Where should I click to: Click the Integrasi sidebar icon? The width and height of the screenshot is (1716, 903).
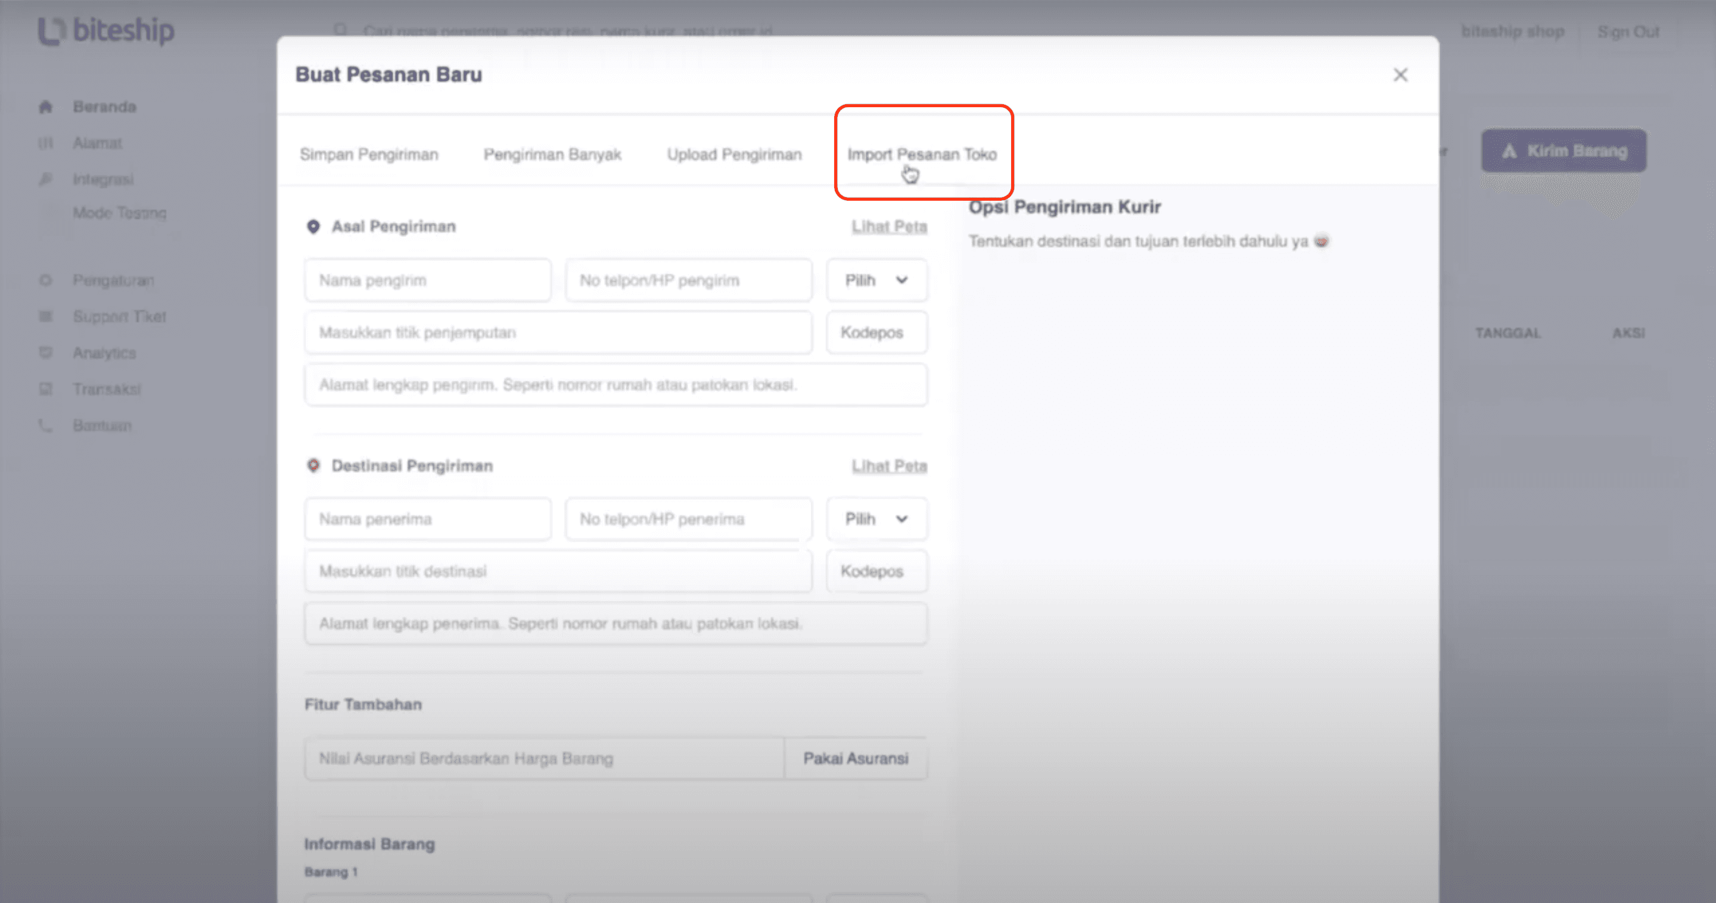point(45,179)
